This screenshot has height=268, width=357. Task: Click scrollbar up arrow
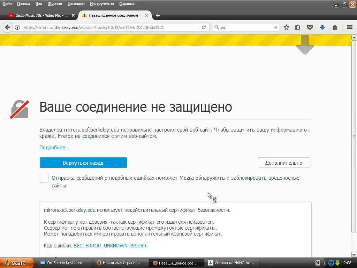coord(354,37)
